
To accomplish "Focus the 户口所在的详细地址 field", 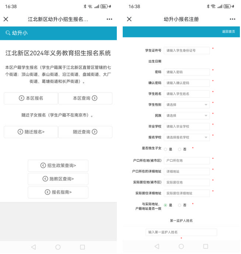I will tap(187, 172).
